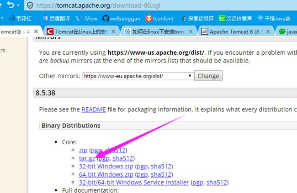Open the 韦邦杠 bookmark
Image resolution: width=297 pixels, height=193 pixels.
22,18
